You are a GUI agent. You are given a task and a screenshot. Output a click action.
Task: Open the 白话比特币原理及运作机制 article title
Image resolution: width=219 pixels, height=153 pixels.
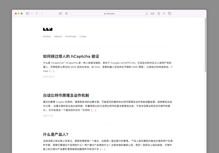click(66, 95)
